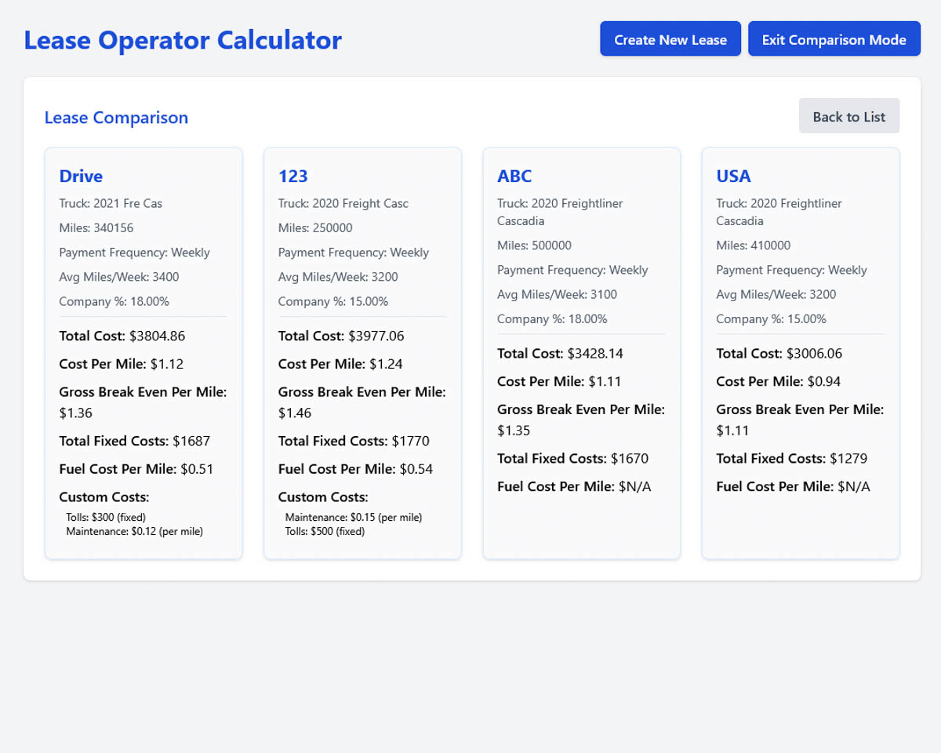
Task: Click Total Fixed Costs: $1279
Action: pyautogui.click(x=792, y=458)
